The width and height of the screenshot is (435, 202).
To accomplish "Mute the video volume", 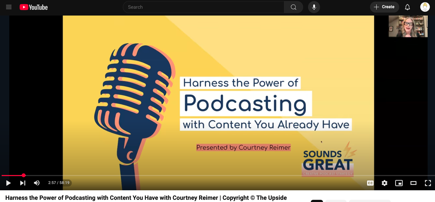I will (37, 183).
